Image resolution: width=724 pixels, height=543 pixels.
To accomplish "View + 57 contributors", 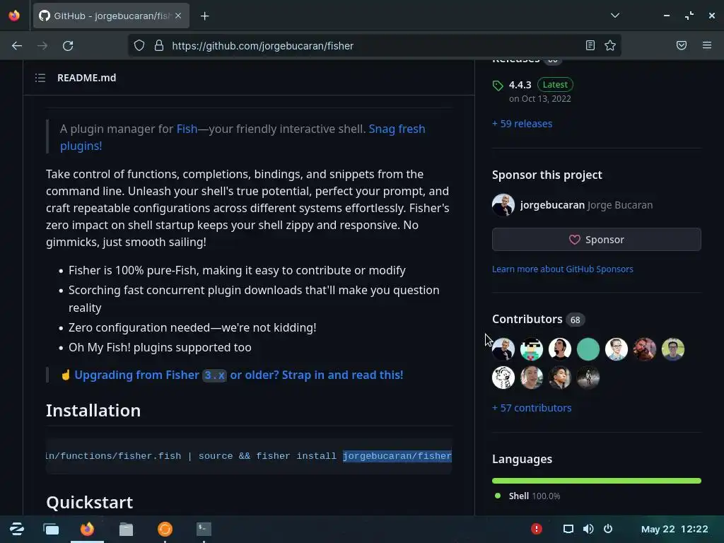I will (x=532, y=408).
